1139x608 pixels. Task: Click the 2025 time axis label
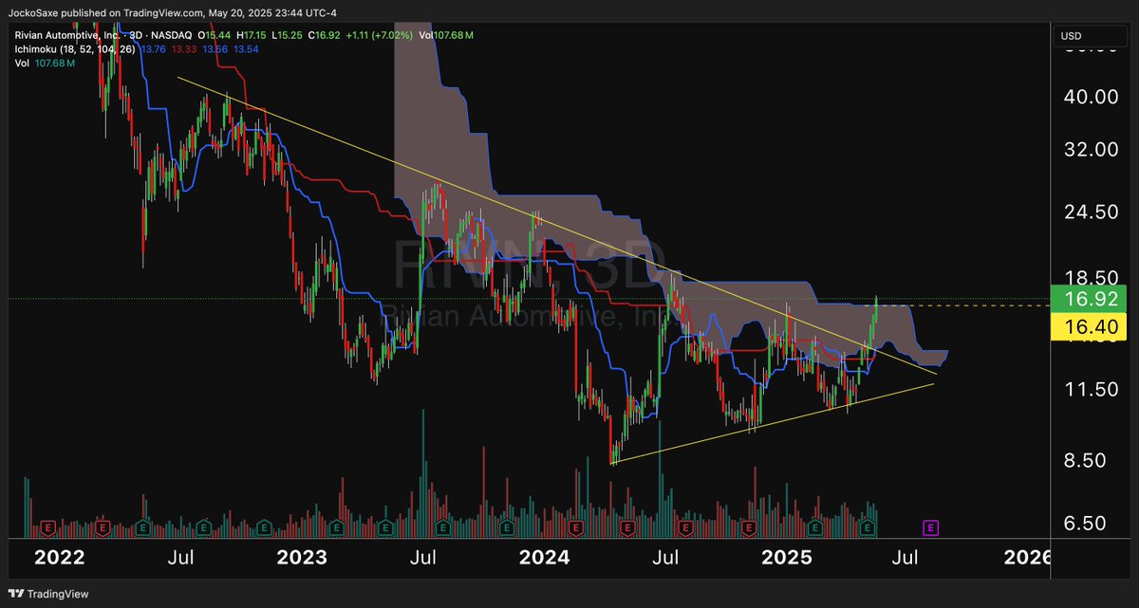pos(788,557)
